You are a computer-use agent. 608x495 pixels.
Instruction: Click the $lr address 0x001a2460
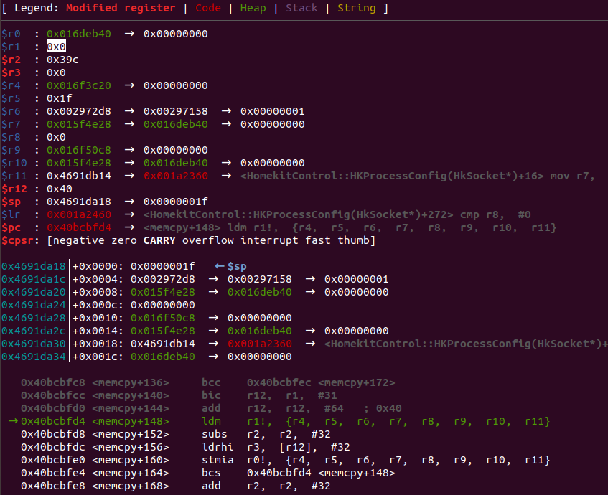point(79,214)
